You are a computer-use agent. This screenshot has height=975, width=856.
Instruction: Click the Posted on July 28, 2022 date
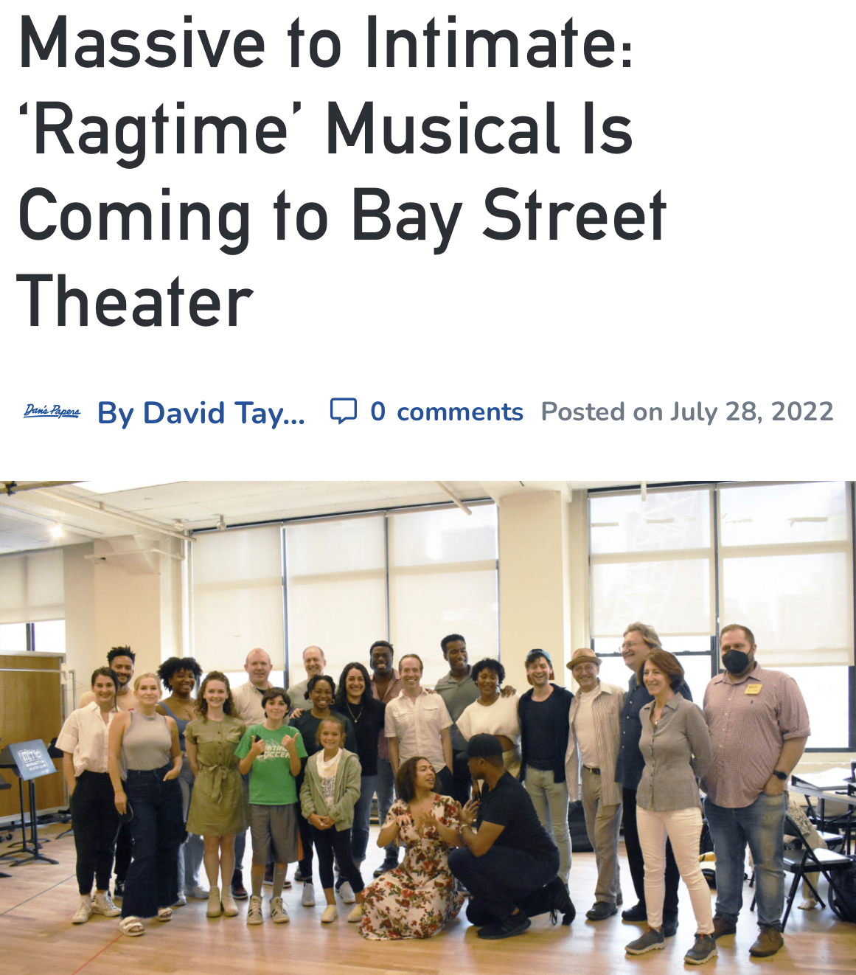(687, 412)
